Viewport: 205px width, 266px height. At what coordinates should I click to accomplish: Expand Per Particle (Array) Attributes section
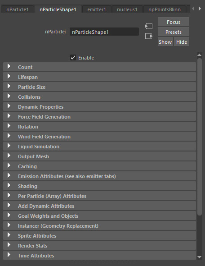[99, 196]
